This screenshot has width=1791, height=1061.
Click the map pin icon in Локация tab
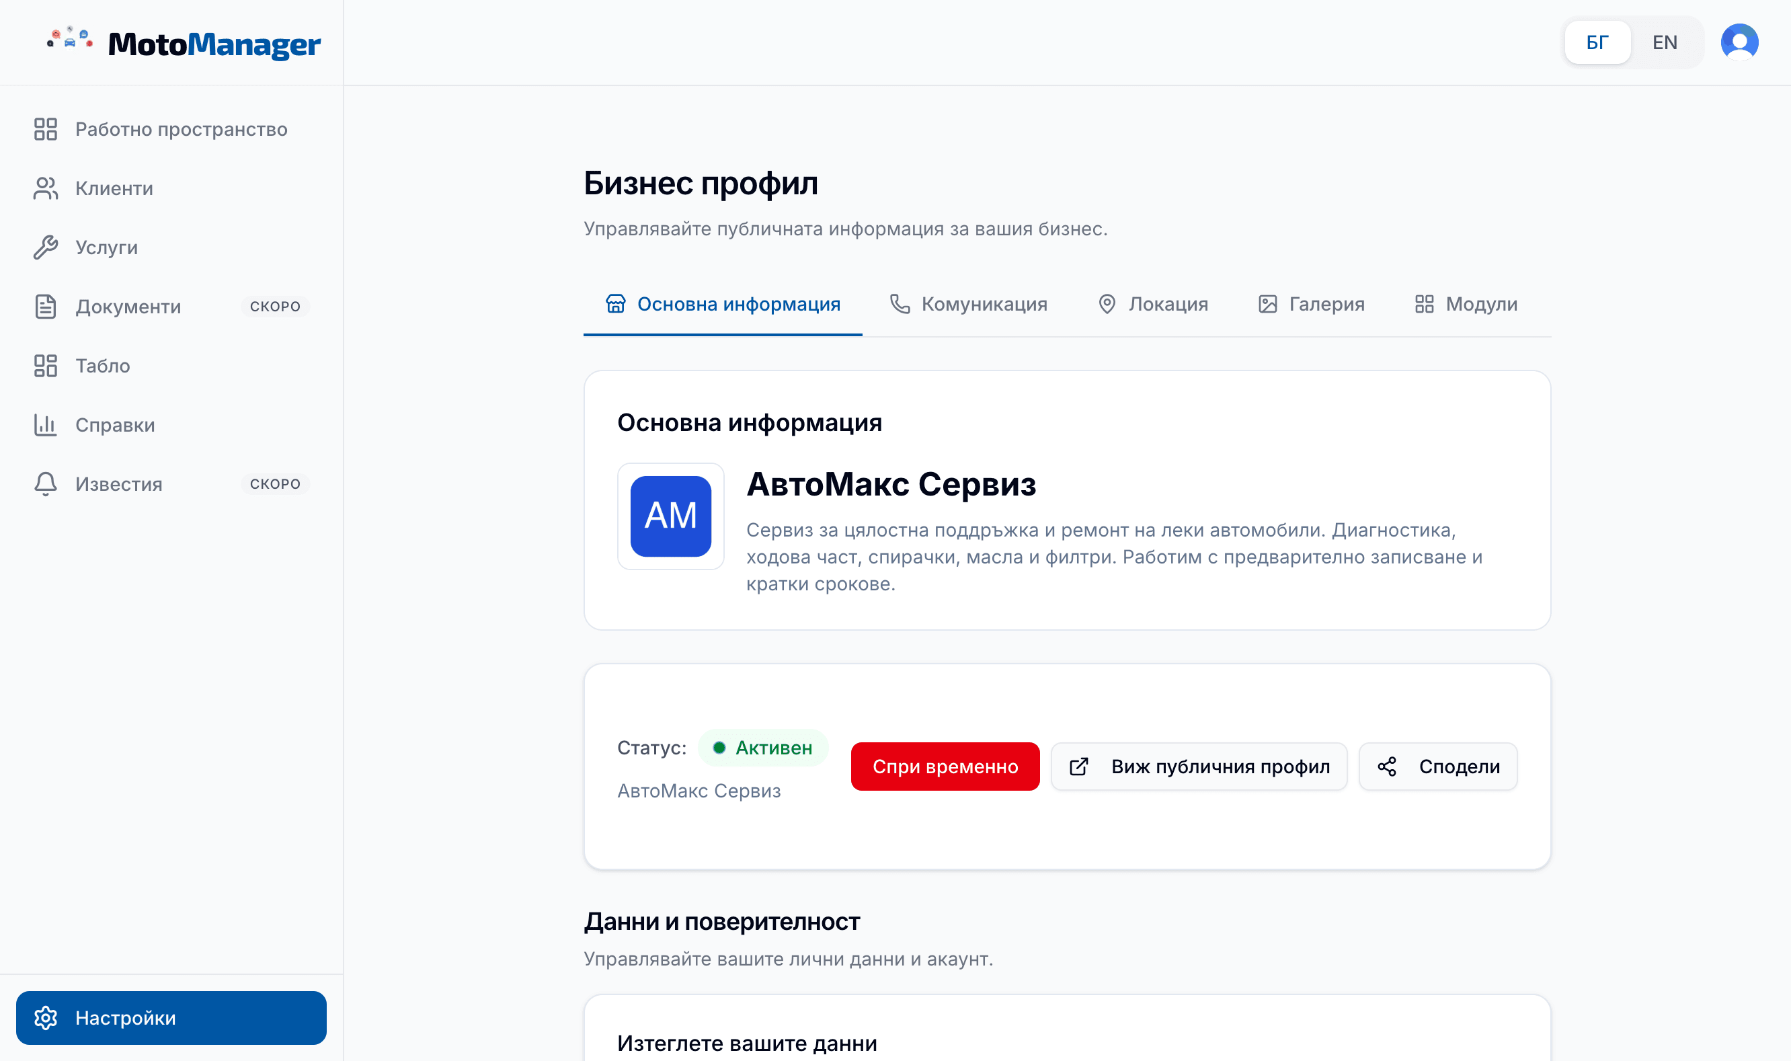(x=1107, y=304)
